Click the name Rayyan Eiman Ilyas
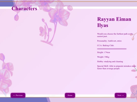This screenshot has height=102, width=137. (114, 22)
